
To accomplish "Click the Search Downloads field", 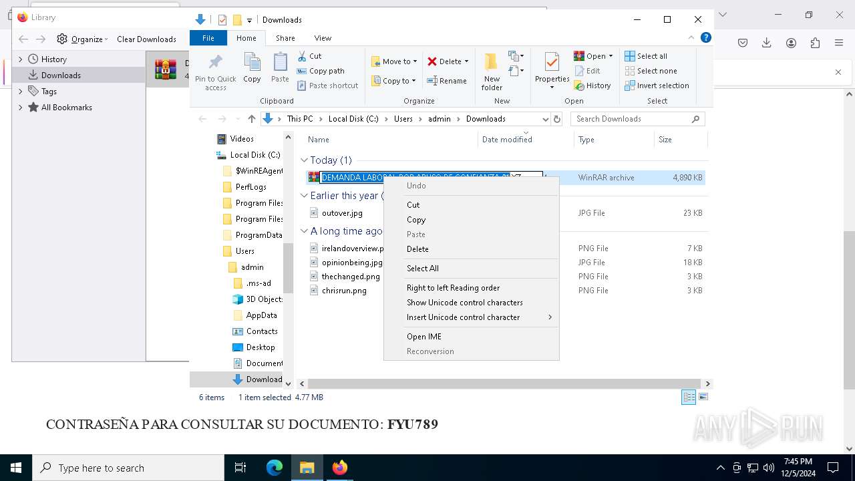I will point(631,119).
